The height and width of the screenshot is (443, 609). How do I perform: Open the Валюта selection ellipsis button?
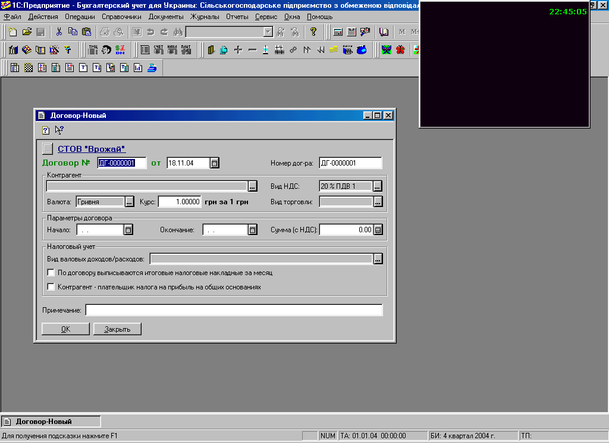pyautogui.click(x=129, y=201)
